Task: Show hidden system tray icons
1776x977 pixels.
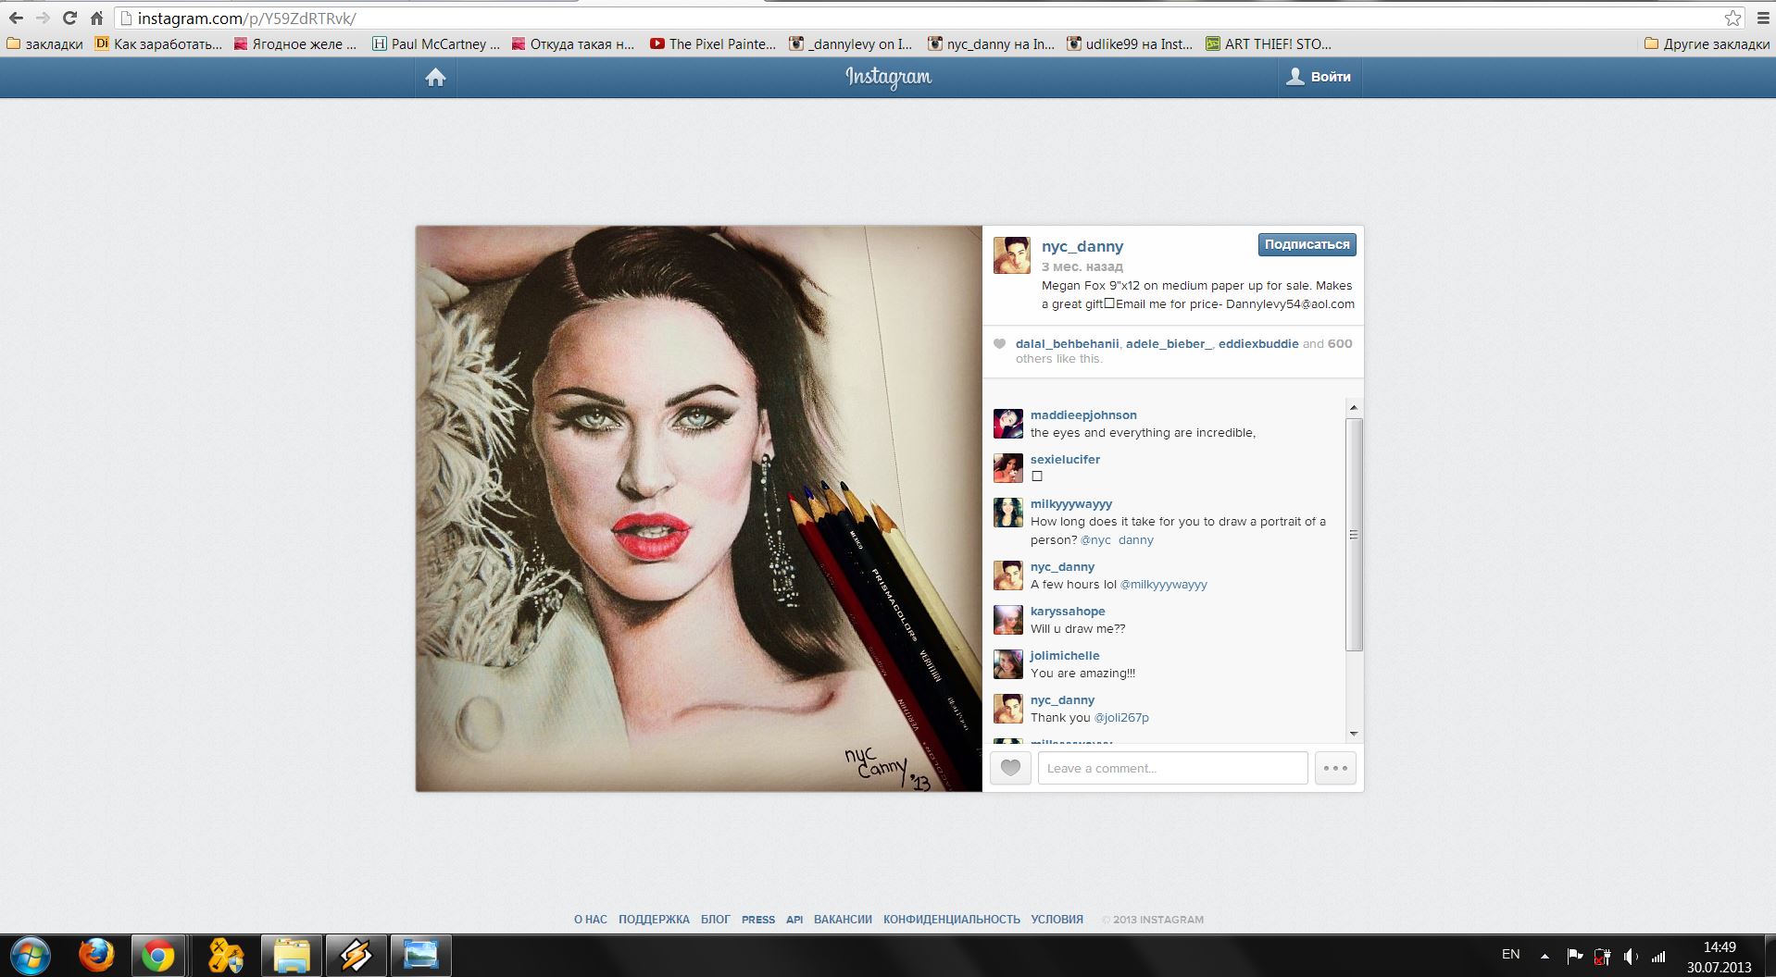Action: click(x=1545, y=956)
